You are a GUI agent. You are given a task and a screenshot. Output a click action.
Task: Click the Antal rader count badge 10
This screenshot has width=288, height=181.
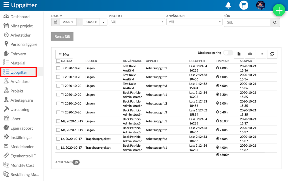tap(76, 162)
